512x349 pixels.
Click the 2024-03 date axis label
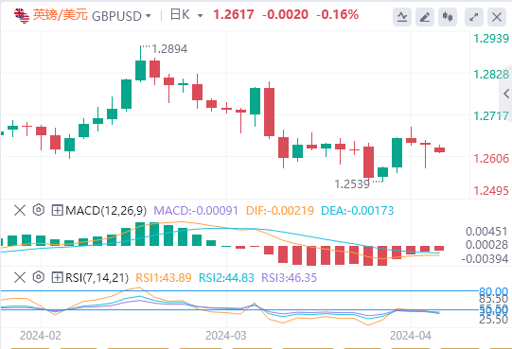coord(225,336)
